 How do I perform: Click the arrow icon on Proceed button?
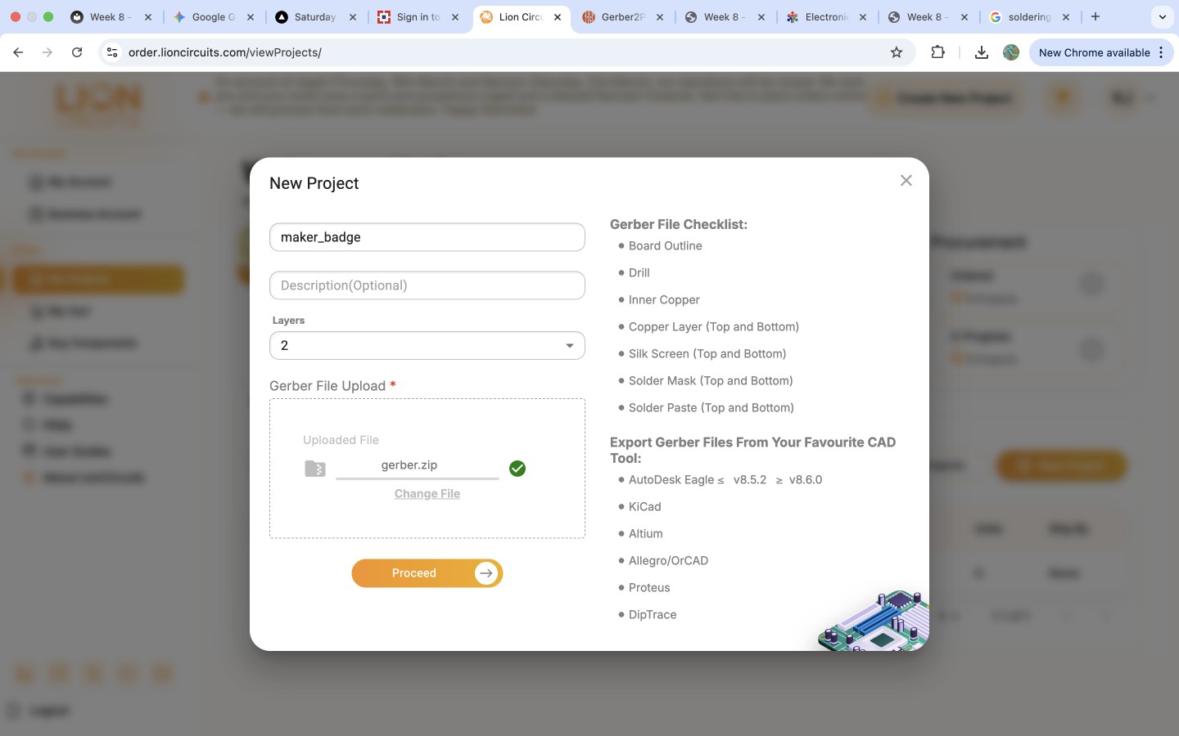pos(486,573)
